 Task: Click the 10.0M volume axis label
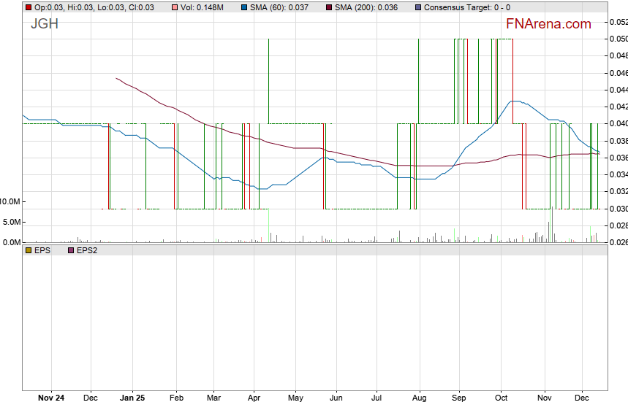[x=10, y=201]
